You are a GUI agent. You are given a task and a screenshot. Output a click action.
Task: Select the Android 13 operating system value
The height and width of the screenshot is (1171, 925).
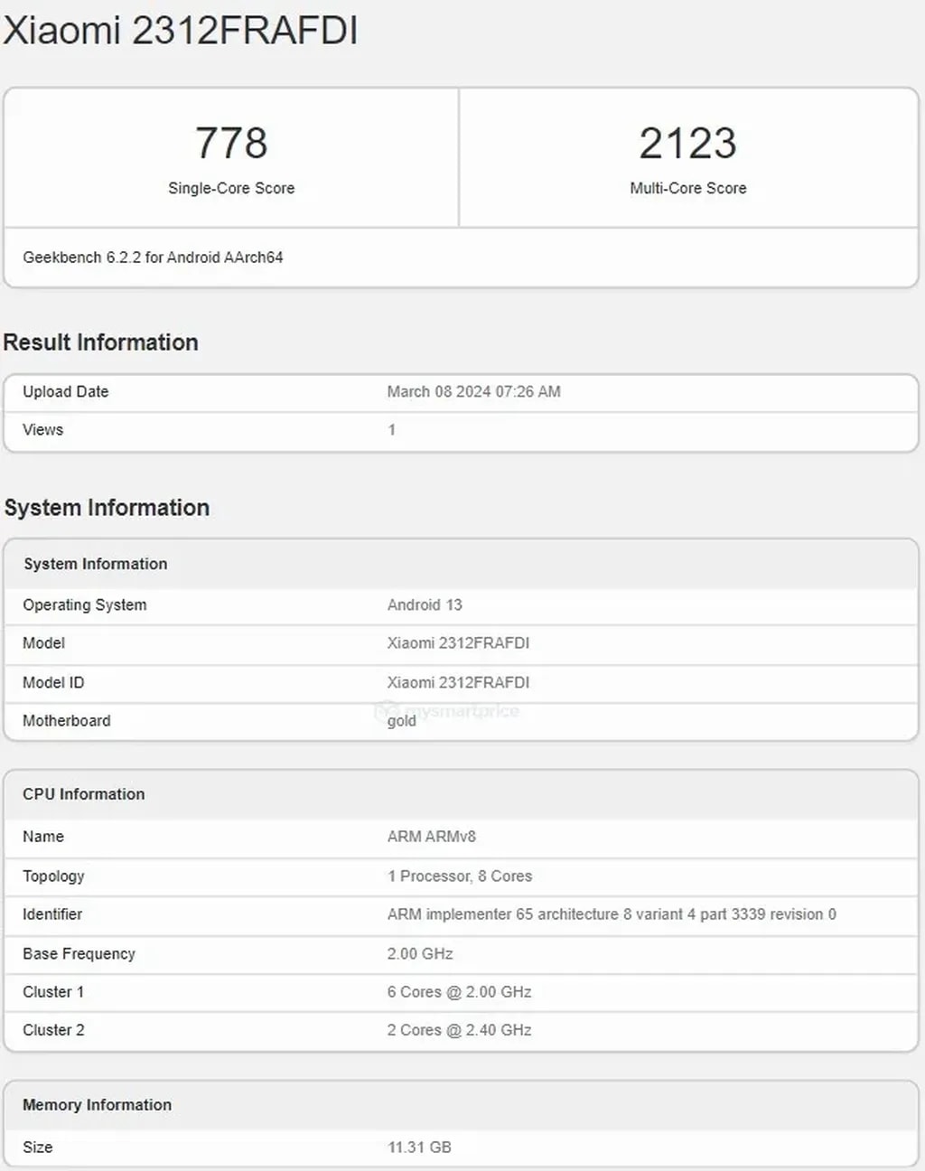[x=425, y=604]
